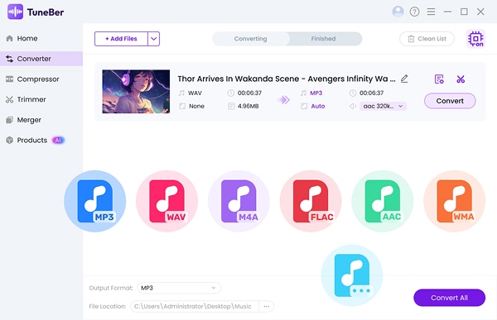Expand the Add Files dropdown arrow
This screenshot has height=320, width=497.
154,39
